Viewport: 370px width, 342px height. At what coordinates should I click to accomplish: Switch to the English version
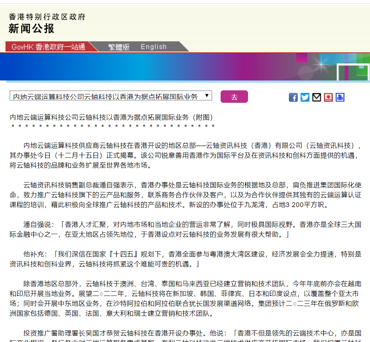tap(154, 47)
